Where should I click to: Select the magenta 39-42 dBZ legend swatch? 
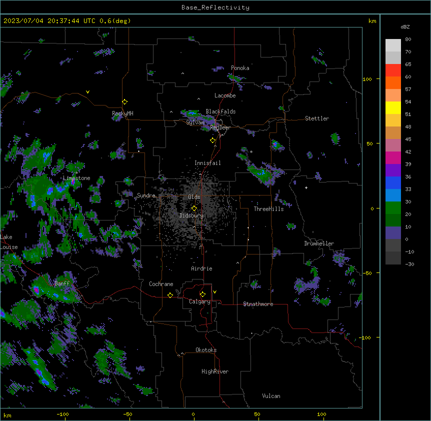pos(393,157)
